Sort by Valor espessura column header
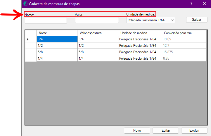Image resolution: width=211 pixels, height=136 pixels. (x=98, y=33)
